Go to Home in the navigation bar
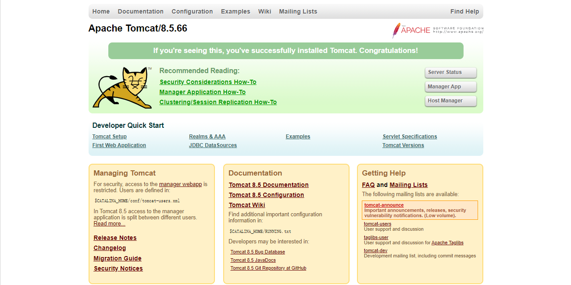 [101, 11]
